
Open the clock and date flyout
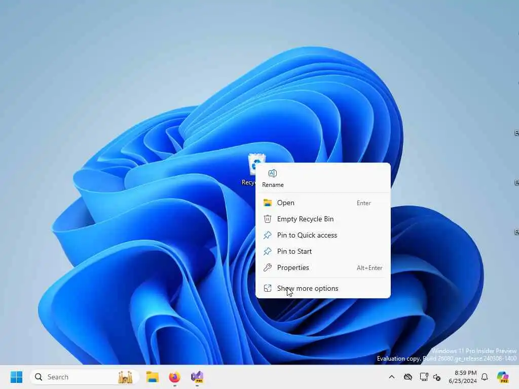463,377
